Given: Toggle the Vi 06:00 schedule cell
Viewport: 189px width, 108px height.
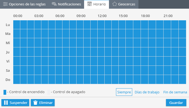Looking at the screenshot, I should pos(59,61).
